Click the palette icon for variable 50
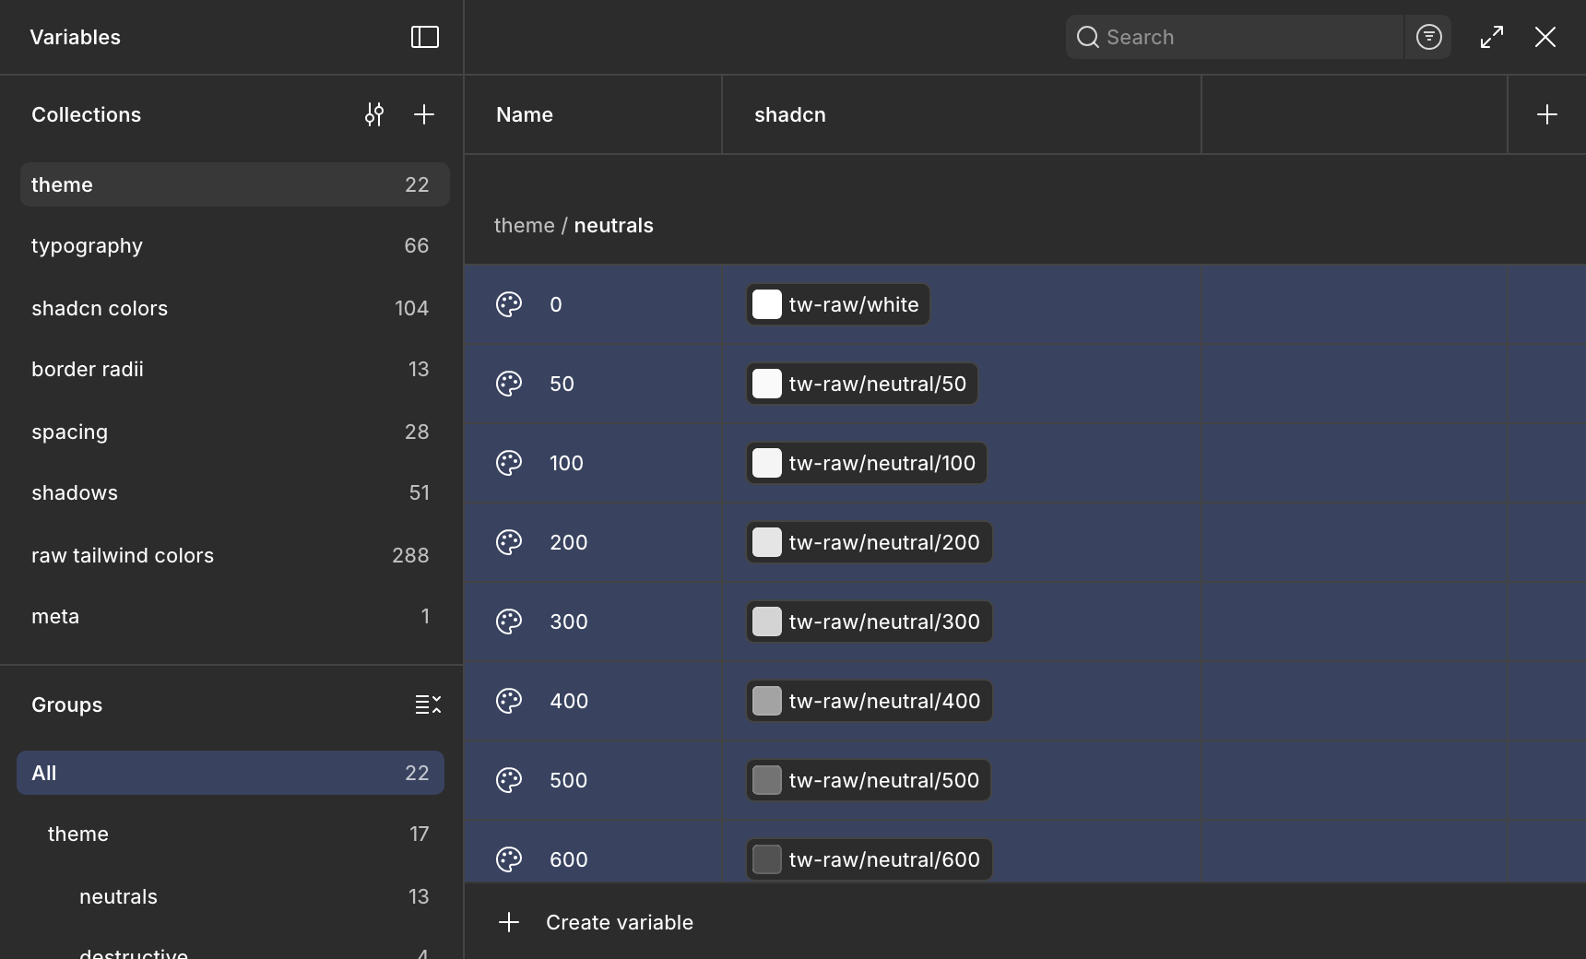 [x=509, y=384]
